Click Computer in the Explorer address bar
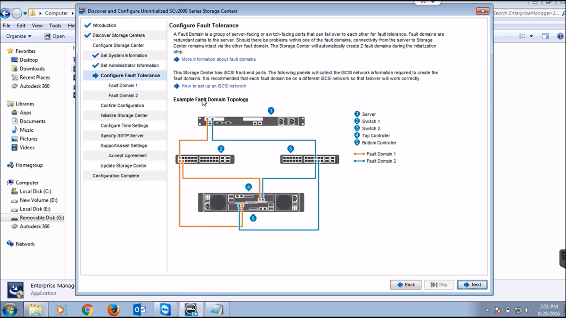This screenshot has height=318, width=566. point(56,13)
